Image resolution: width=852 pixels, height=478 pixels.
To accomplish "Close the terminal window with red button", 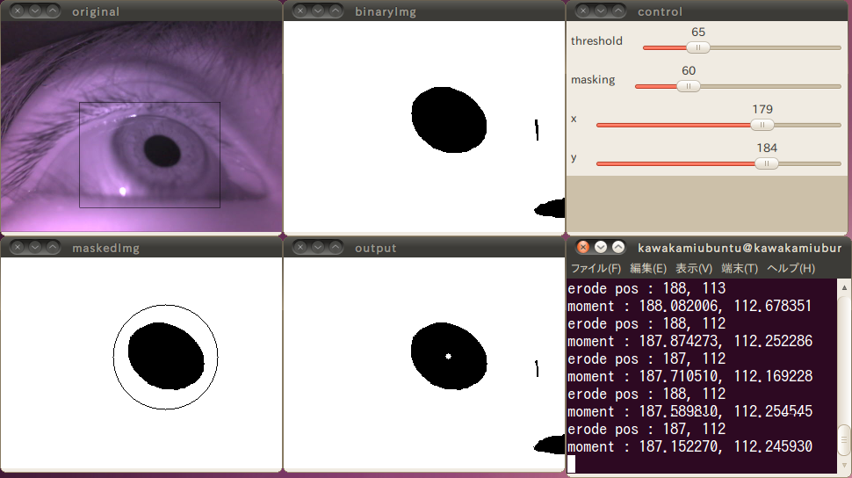I will [x=583, y=247].
